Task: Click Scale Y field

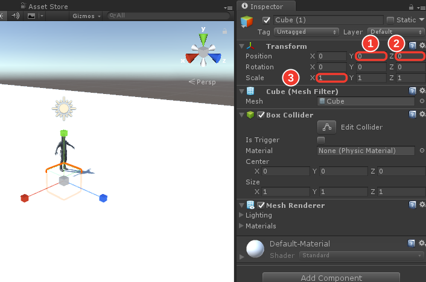Action: 371,78
